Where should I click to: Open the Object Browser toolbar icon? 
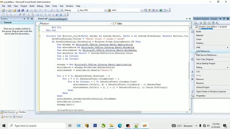pos(153,10)
